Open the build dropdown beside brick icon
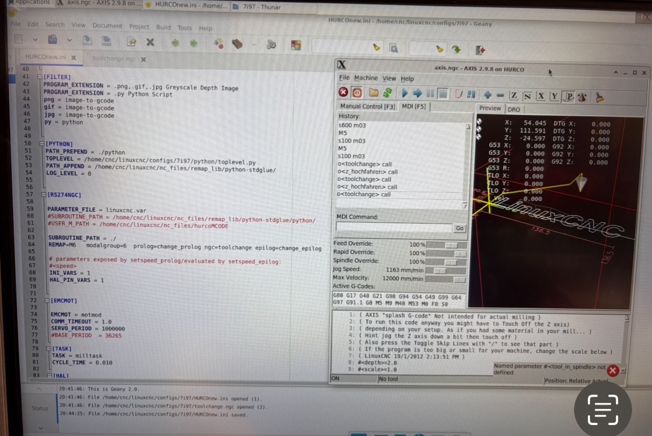This screenshot has width=652, height=436. pyautogui.click(x=254, y=44)
